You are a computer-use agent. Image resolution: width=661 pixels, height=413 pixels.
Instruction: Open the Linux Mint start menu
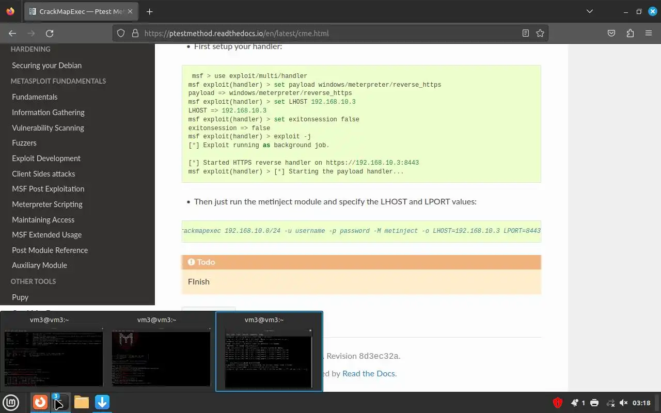tap(11, 402)
